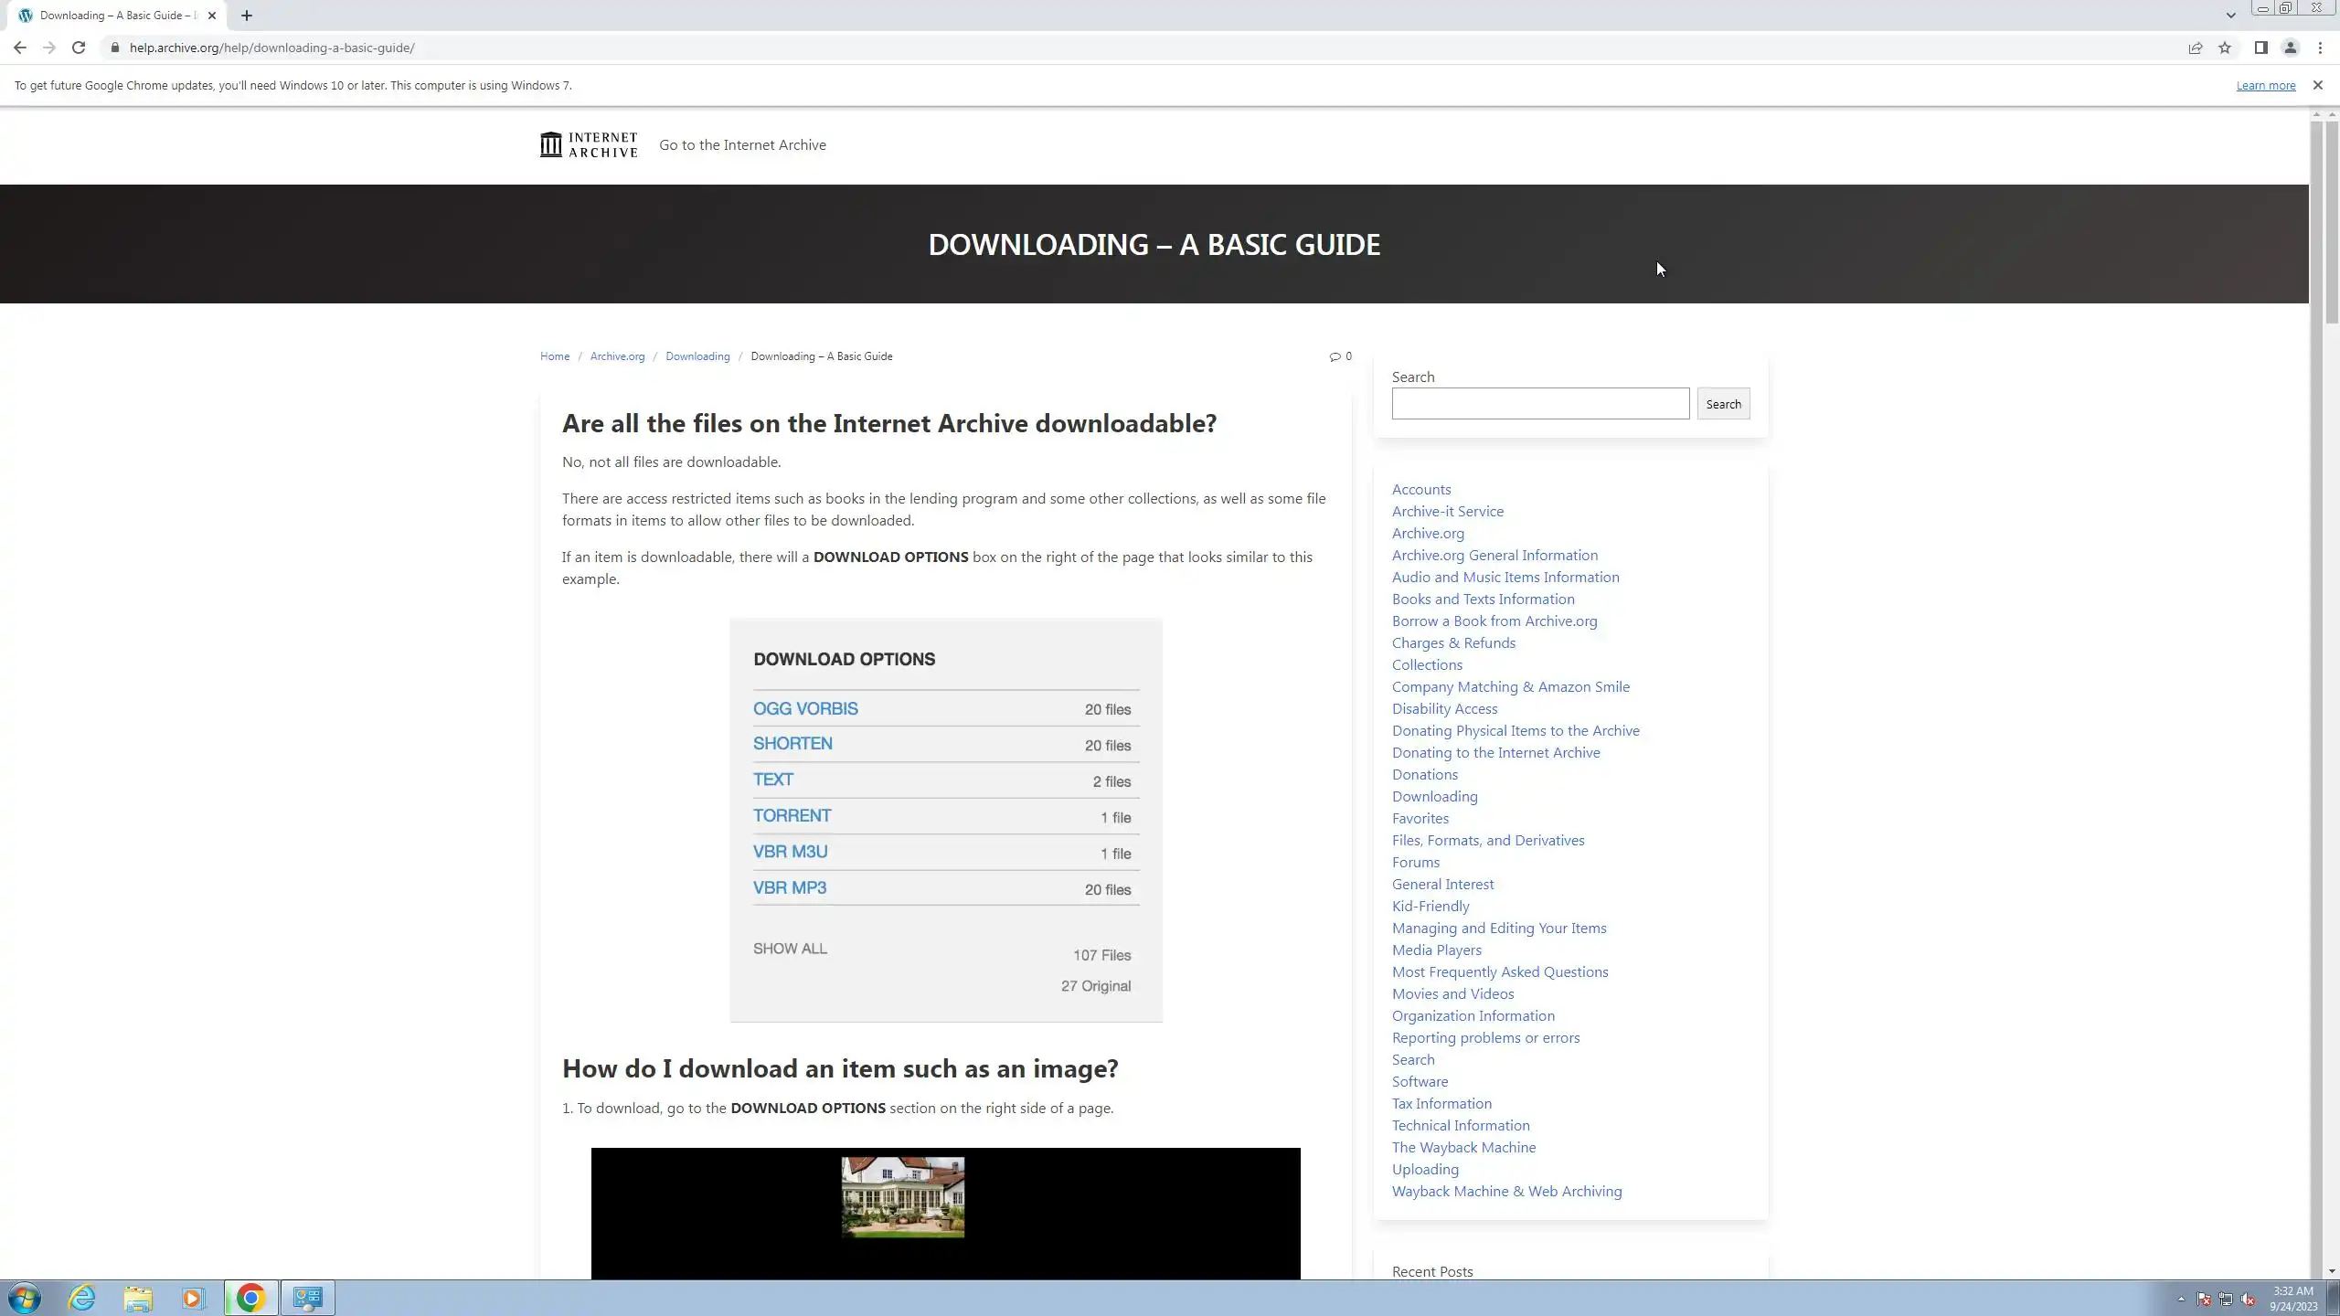Open the Wayback Machine category link
The image size is (2340, 1316).
[x=1463, y=1147]
